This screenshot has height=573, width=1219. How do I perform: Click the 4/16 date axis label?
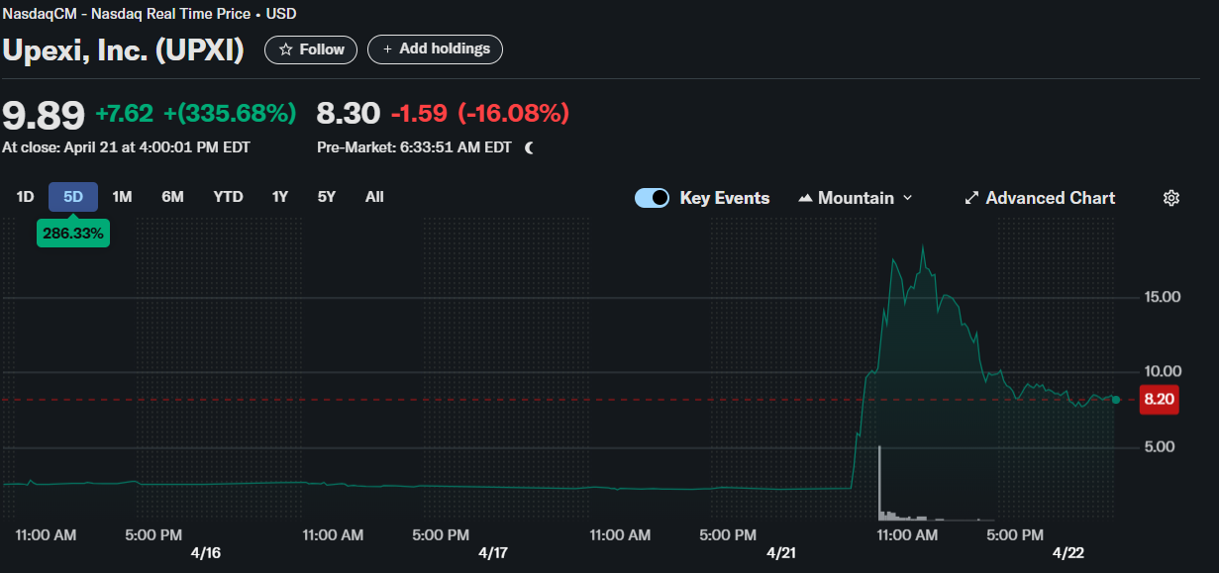[204, 553]
